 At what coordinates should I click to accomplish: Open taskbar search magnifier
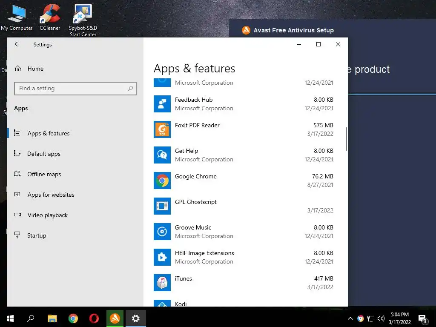pos(31,318)
